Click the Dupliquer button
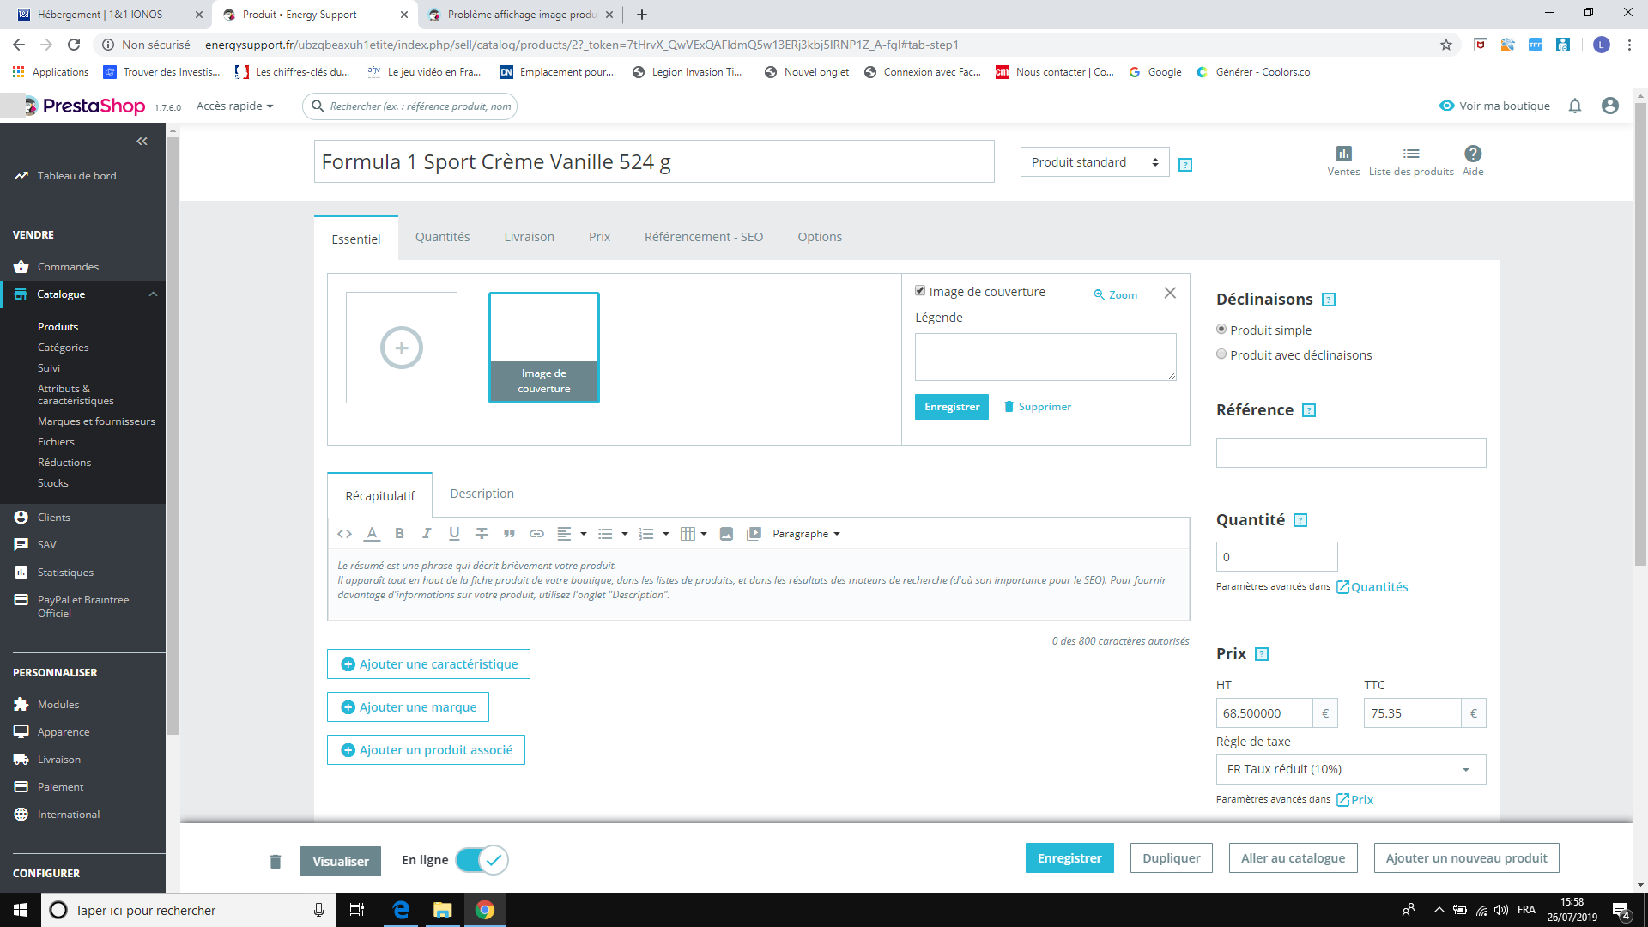This screenshot has width=1648, height=927. click(x=1171, y=858)
